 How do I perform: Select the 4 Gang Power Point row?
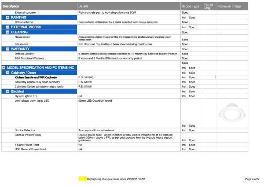(x=125, y=145)
